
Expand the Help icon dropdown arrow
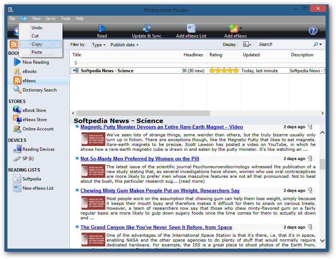319,30
